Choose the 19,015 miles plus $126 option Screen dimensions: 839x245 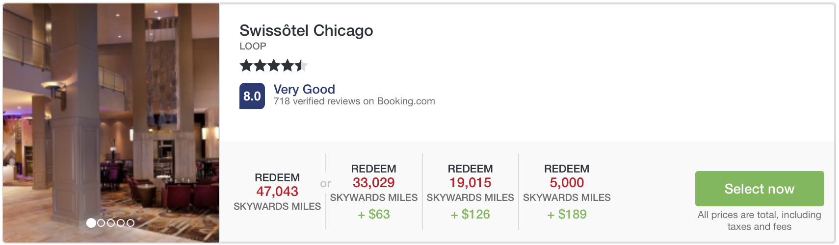coord(470,192)
